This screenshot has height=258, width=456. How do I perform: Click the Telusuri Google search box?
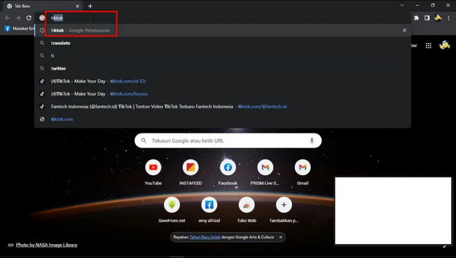pos(228,141)
